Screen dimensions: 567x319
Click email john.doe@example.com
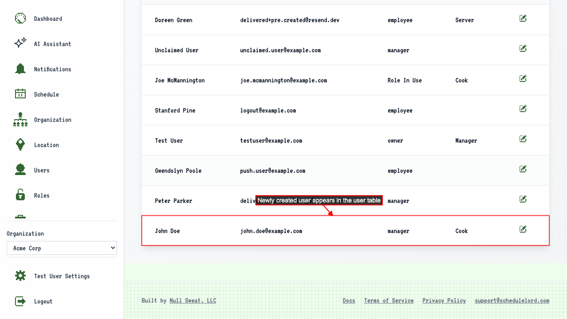point(271,231)
